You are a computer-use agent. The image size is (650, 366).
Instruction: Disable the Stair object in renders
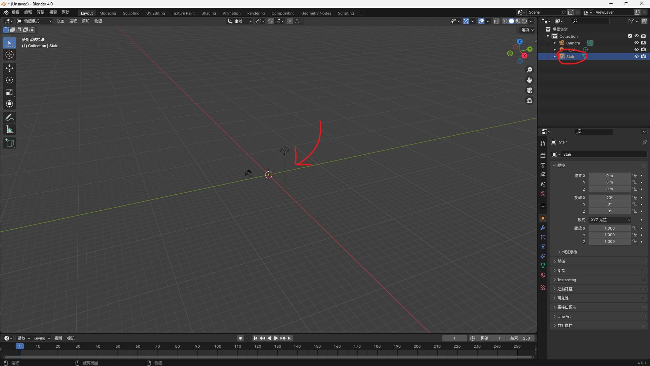pyautogui.click(x=643, y=56)
